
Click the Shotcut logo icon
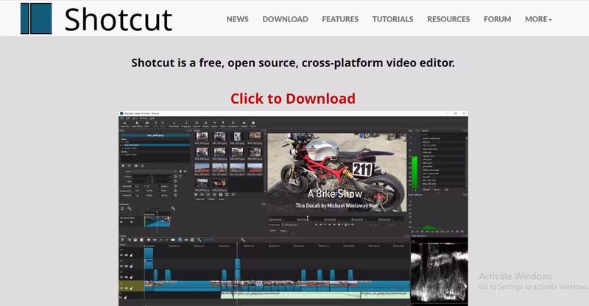click(x=36, y=18)
